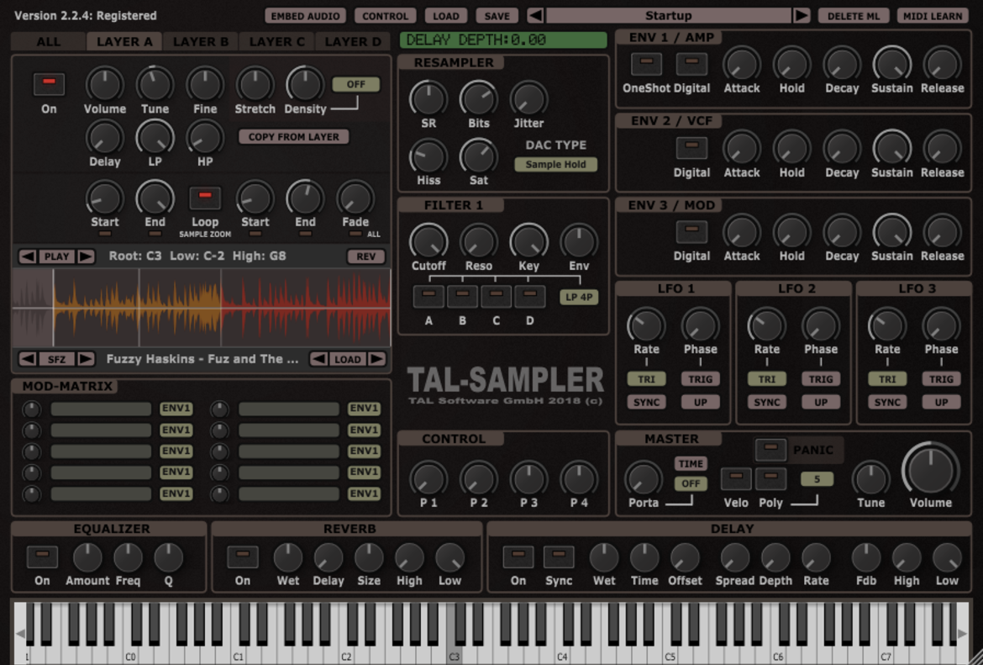Click the left arrow beside LOAD sample
The height and width of the screenshot is (665, 983).
pos(318,359)
